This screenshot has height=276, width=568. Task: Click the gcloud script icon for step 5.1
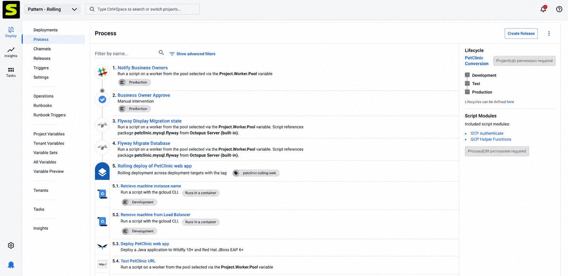[x=102, y=194]
